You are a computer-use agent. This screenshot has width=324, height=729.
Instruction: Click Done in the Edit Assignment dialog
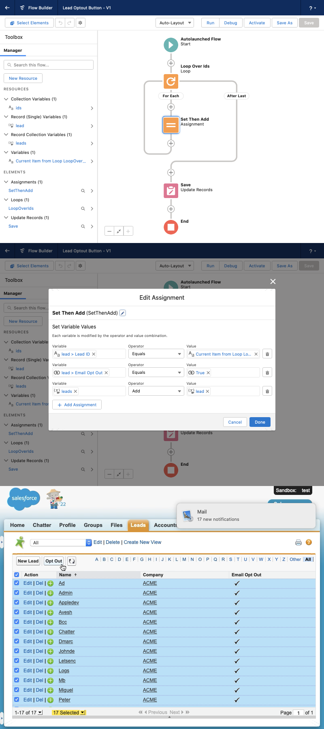pyautogui.click(x=260, y=422)
